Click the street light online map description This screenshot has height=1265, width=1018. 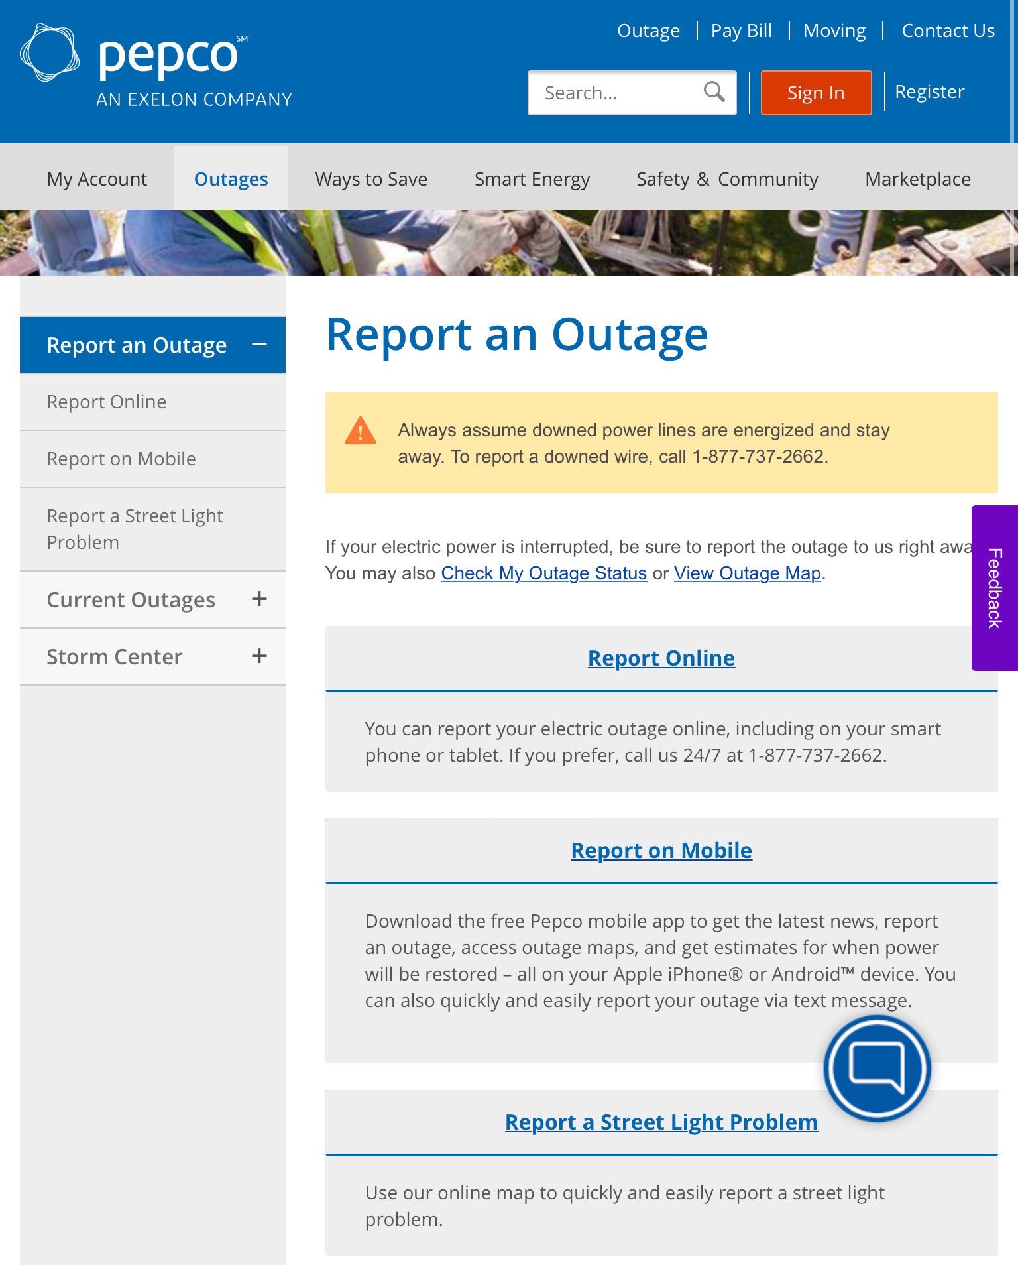625,1205
